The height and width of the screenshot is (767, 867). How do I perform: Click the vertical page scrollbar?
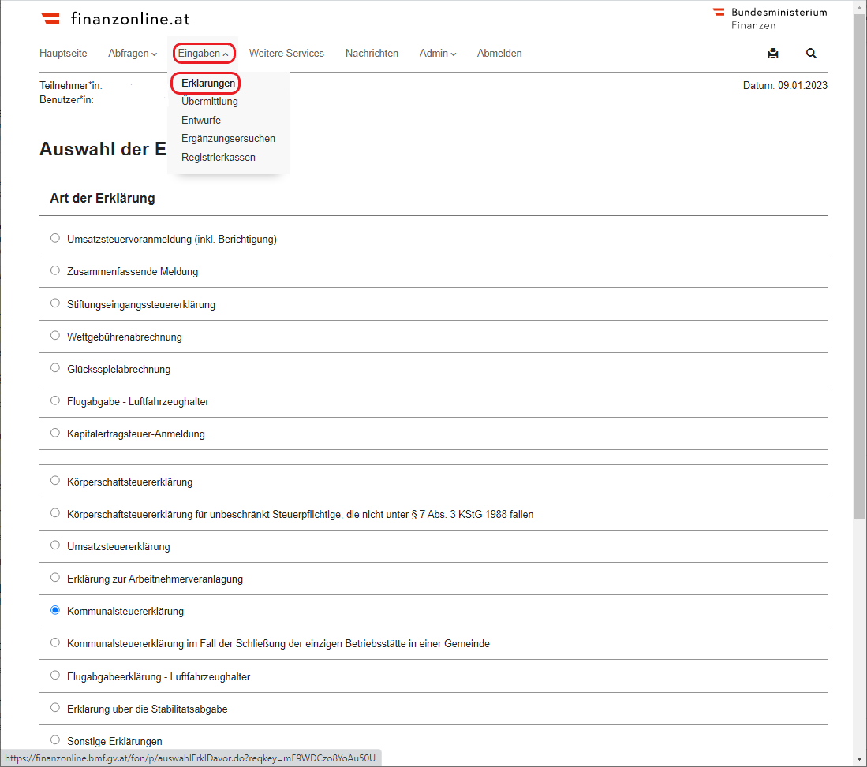tap(860, 268)
